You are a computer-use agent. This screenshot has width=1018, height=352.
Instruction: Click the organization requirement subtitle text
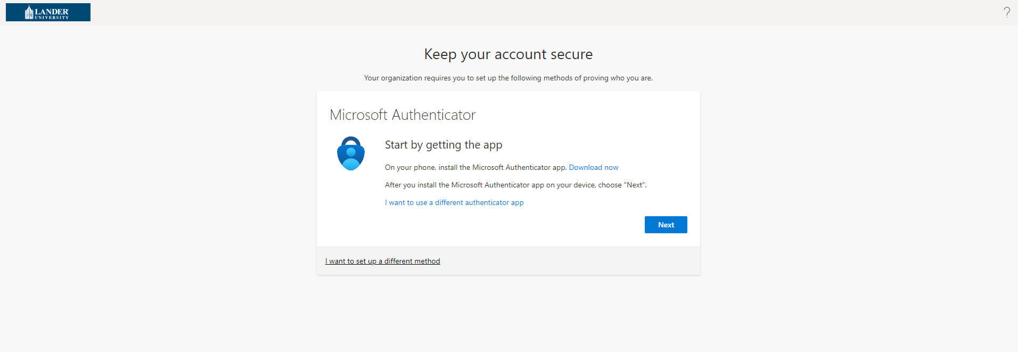point(508,78)
